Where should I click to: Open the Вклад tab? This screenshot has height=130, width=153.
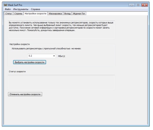pyautogui.click(x=67, y=14)
